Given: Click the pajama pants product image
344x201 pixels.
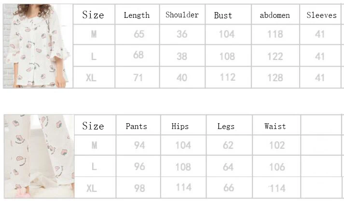Looking at the screenshot, I should click(39, 156).
